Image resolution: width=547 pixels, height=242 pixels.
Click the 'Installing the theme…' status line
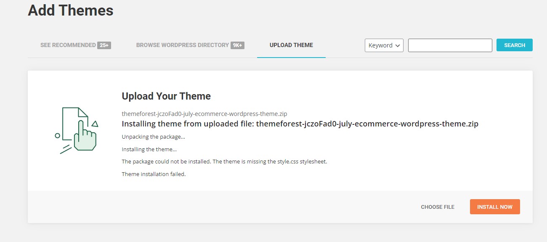149,149
